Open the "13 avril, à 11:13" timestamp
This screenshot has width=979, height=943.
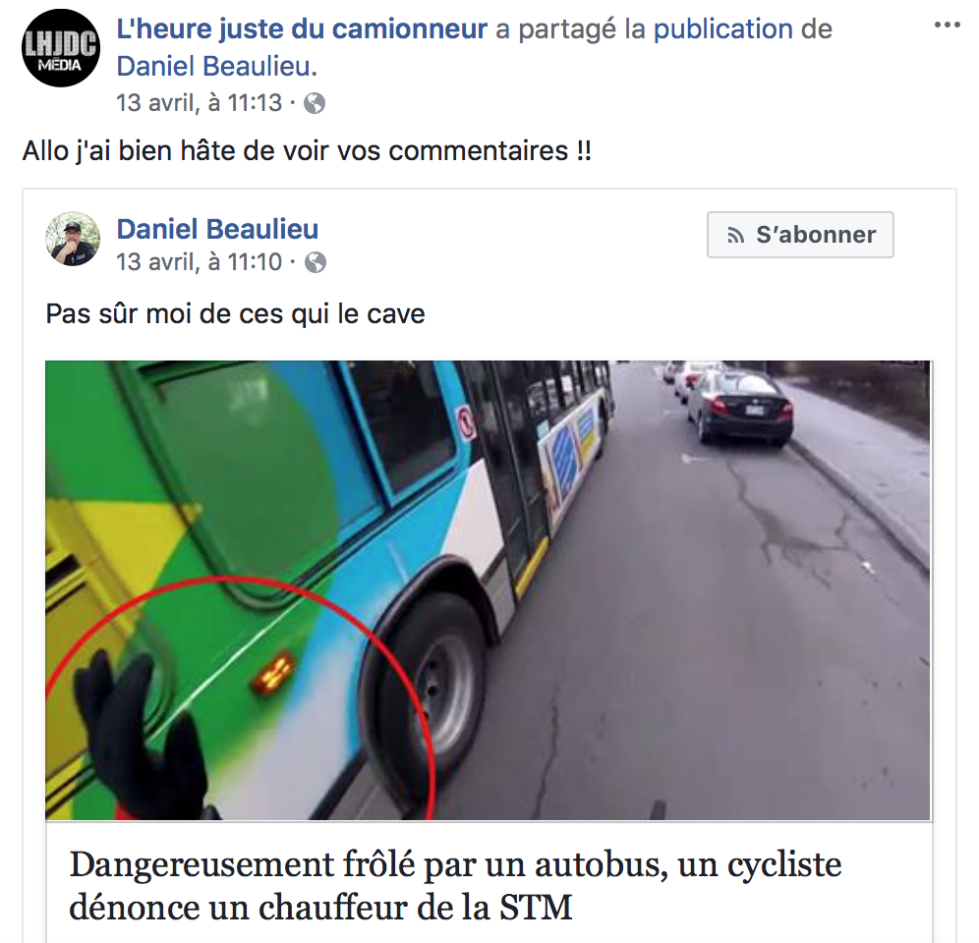click(200, 103)
